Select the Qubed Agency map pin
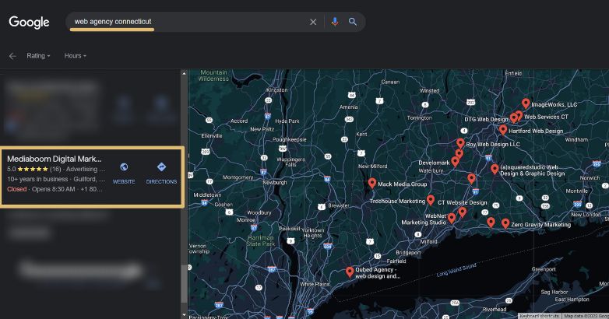 click(x=350, y=272)
